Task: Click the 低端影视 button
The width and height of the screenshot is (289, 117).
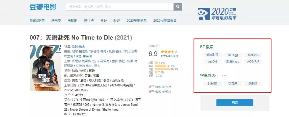Action: tap(212, 55)
